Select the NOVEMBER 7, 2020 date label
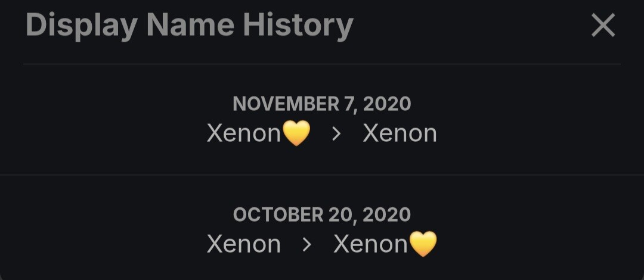The width and height of the screenshot is (644, 280). coord(322,104)
